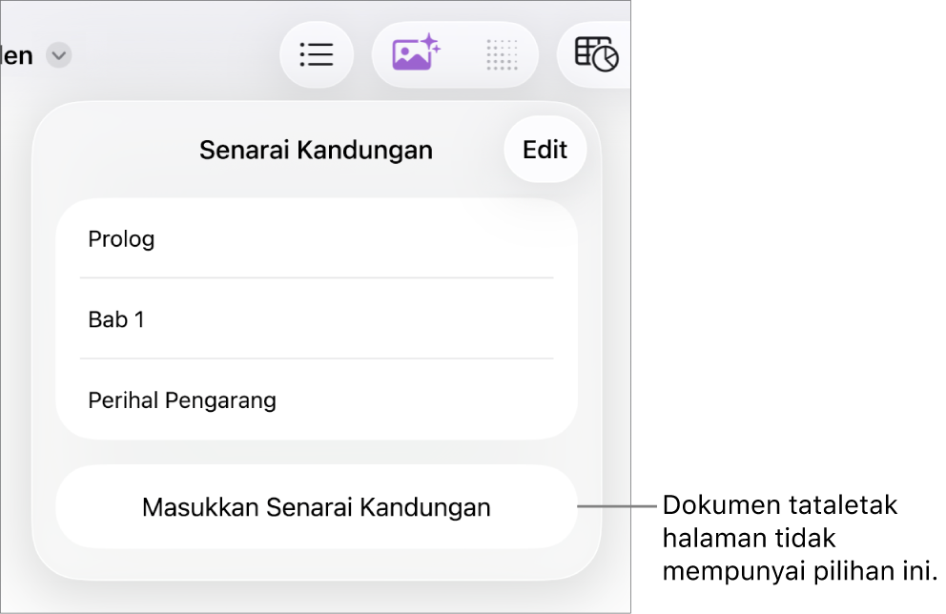The image size is (946, 614).
Task: Click Masukkan Senarai Kandungan button
Action: [317, 507]
